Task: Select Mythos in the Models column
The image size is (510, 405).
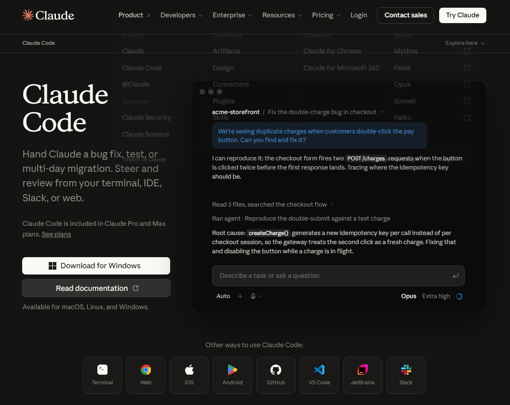Action: [x=405, y=51]
